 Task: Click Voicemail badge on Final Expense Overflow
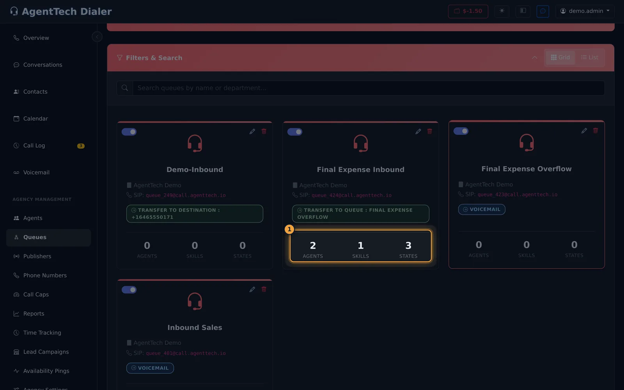482,209
